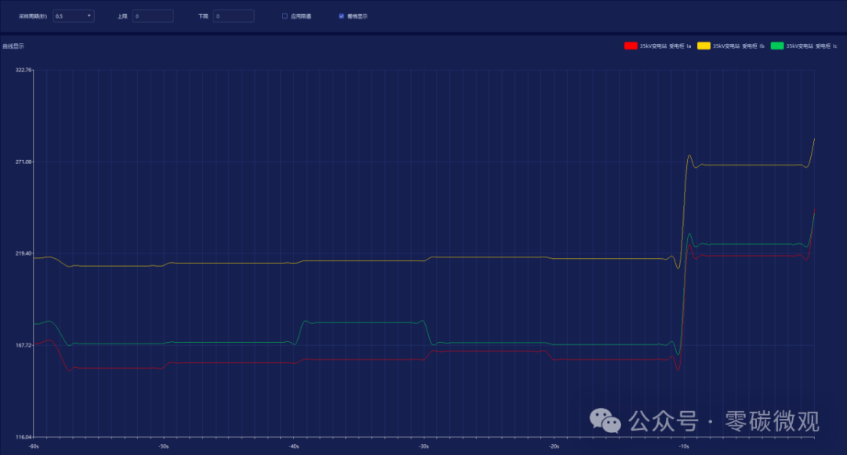
Task: Focus the 上限 upper limit input
Action: click(153, 16)
